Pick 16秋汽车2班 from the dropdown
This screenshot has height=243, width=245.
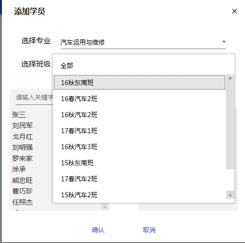(x=140, y=115)
